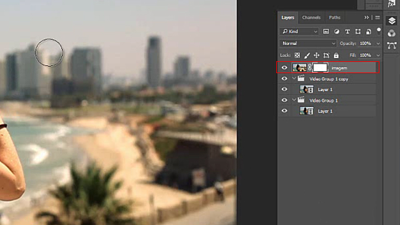Open the Kind filter dropdown
The width and height of the screenshot is (400, 225).
[x=299, y=31]
